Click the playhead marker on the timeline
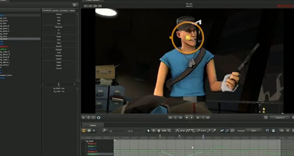Screen dimensions: 294x156 pos(203,137)
